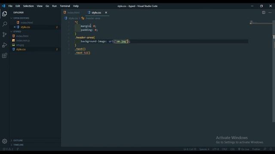Open the editor more actions menu
The height and width of the screenshot is (154, 275).
[270, 12]
